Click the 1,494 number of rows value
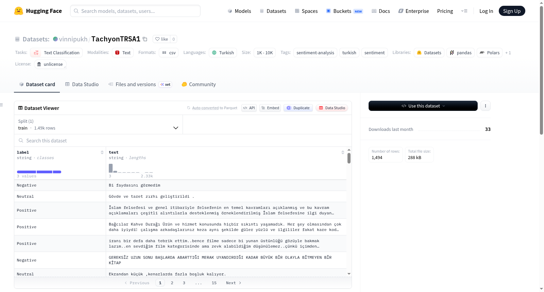Screen dimensions: 544x292 tap(377, 158)
